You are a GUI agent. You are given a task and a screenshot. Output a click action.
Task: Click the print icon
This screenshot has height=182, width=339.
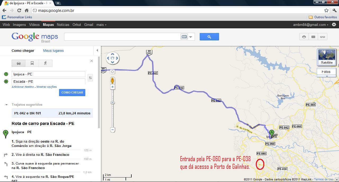click(x=304, y=37)
